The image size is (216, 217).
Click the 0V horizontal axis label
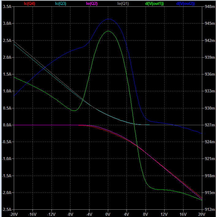[108, 214]
